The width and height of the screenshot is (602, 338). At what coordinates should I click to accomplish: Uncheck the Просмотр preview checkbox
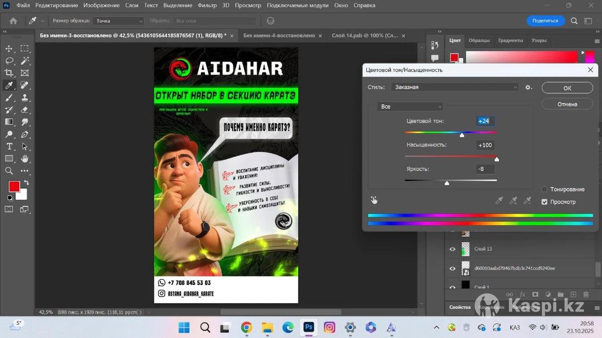coord(544,202)
